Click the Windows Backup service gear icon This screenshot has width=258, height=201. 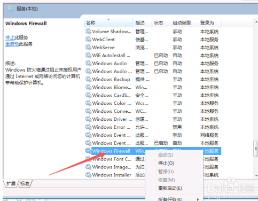(88, 79)
